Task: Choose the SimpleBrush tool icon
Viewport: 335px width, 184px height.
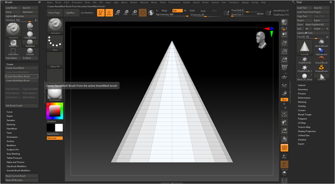Action: 321,68
